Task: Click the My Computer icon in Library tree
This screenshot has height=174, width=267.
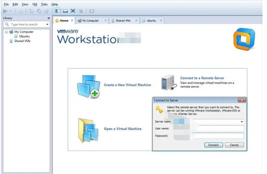Action: click(11, 32)
